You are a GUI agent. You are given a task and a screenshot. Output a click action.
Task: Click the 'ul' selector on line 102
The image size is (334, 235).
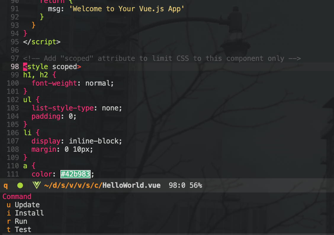pos(27,100)
